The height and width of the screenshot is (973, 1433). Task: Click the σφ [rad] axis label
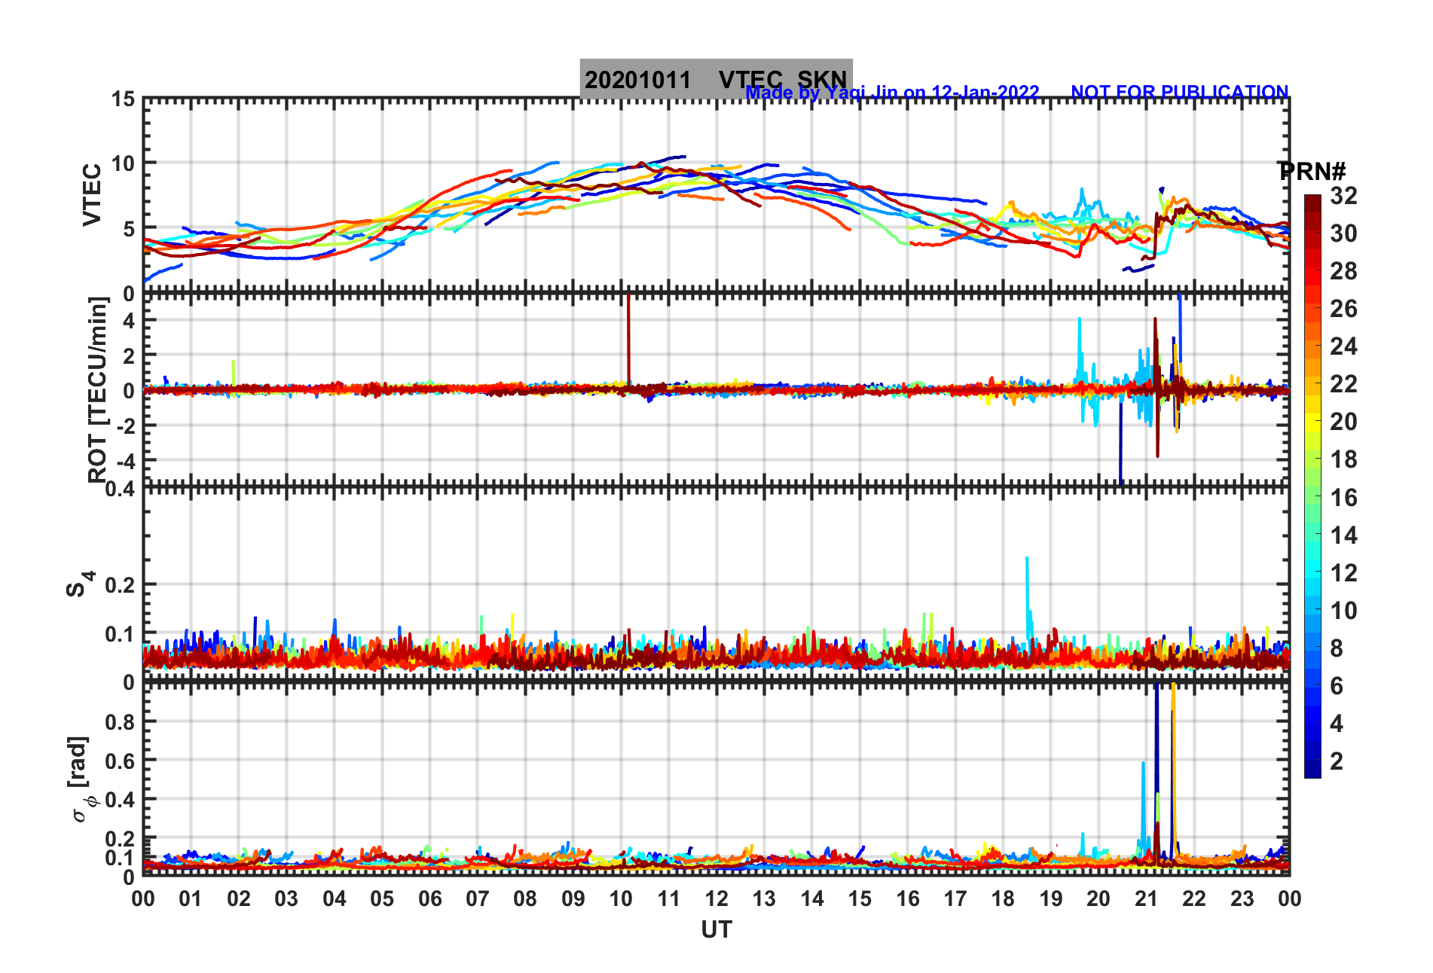(80, 779)
